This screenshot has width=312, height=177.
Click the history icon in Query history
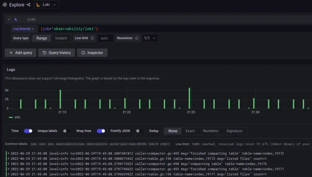point(44,53)
